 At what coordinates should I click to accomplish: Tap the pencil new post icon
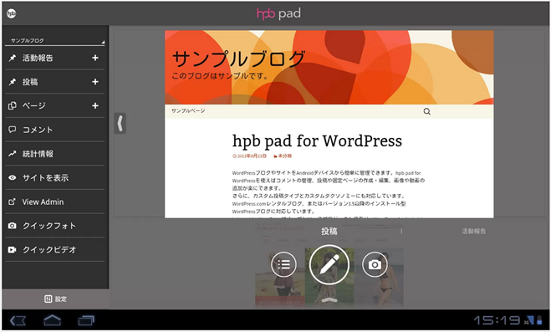[329, 264]
